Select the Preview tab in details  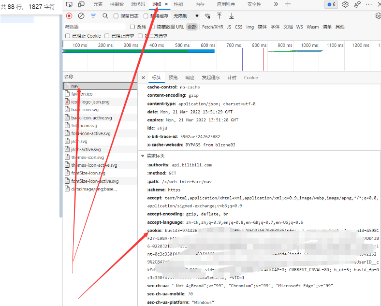[x=173, y=78]
